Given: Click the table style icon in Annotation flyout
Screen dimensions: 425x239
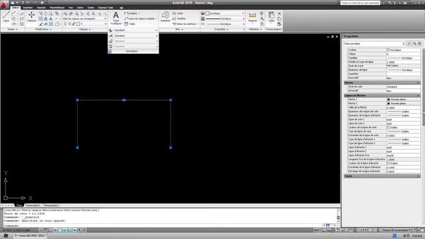Looking at the screenshot, I should pos(111,46).
